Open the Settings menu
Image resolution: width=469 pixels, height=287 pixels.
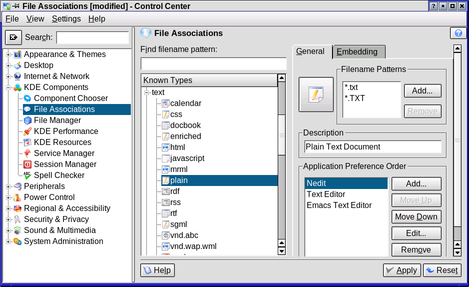(66, 19)
